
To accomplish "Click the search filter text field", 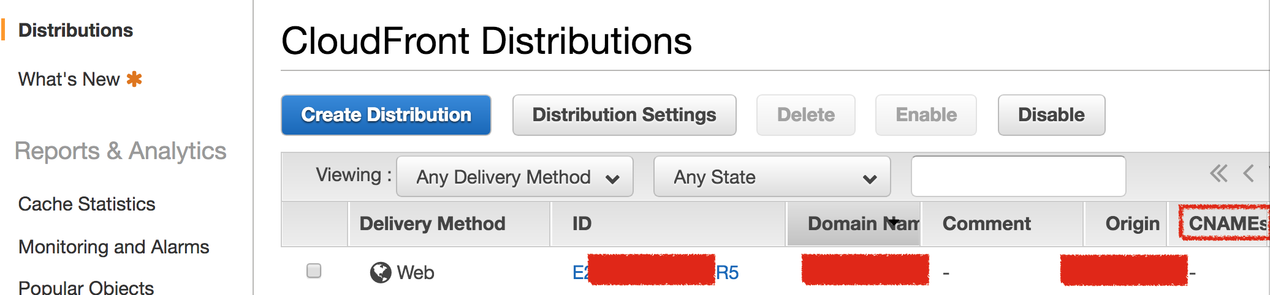I will [1018, 176].
